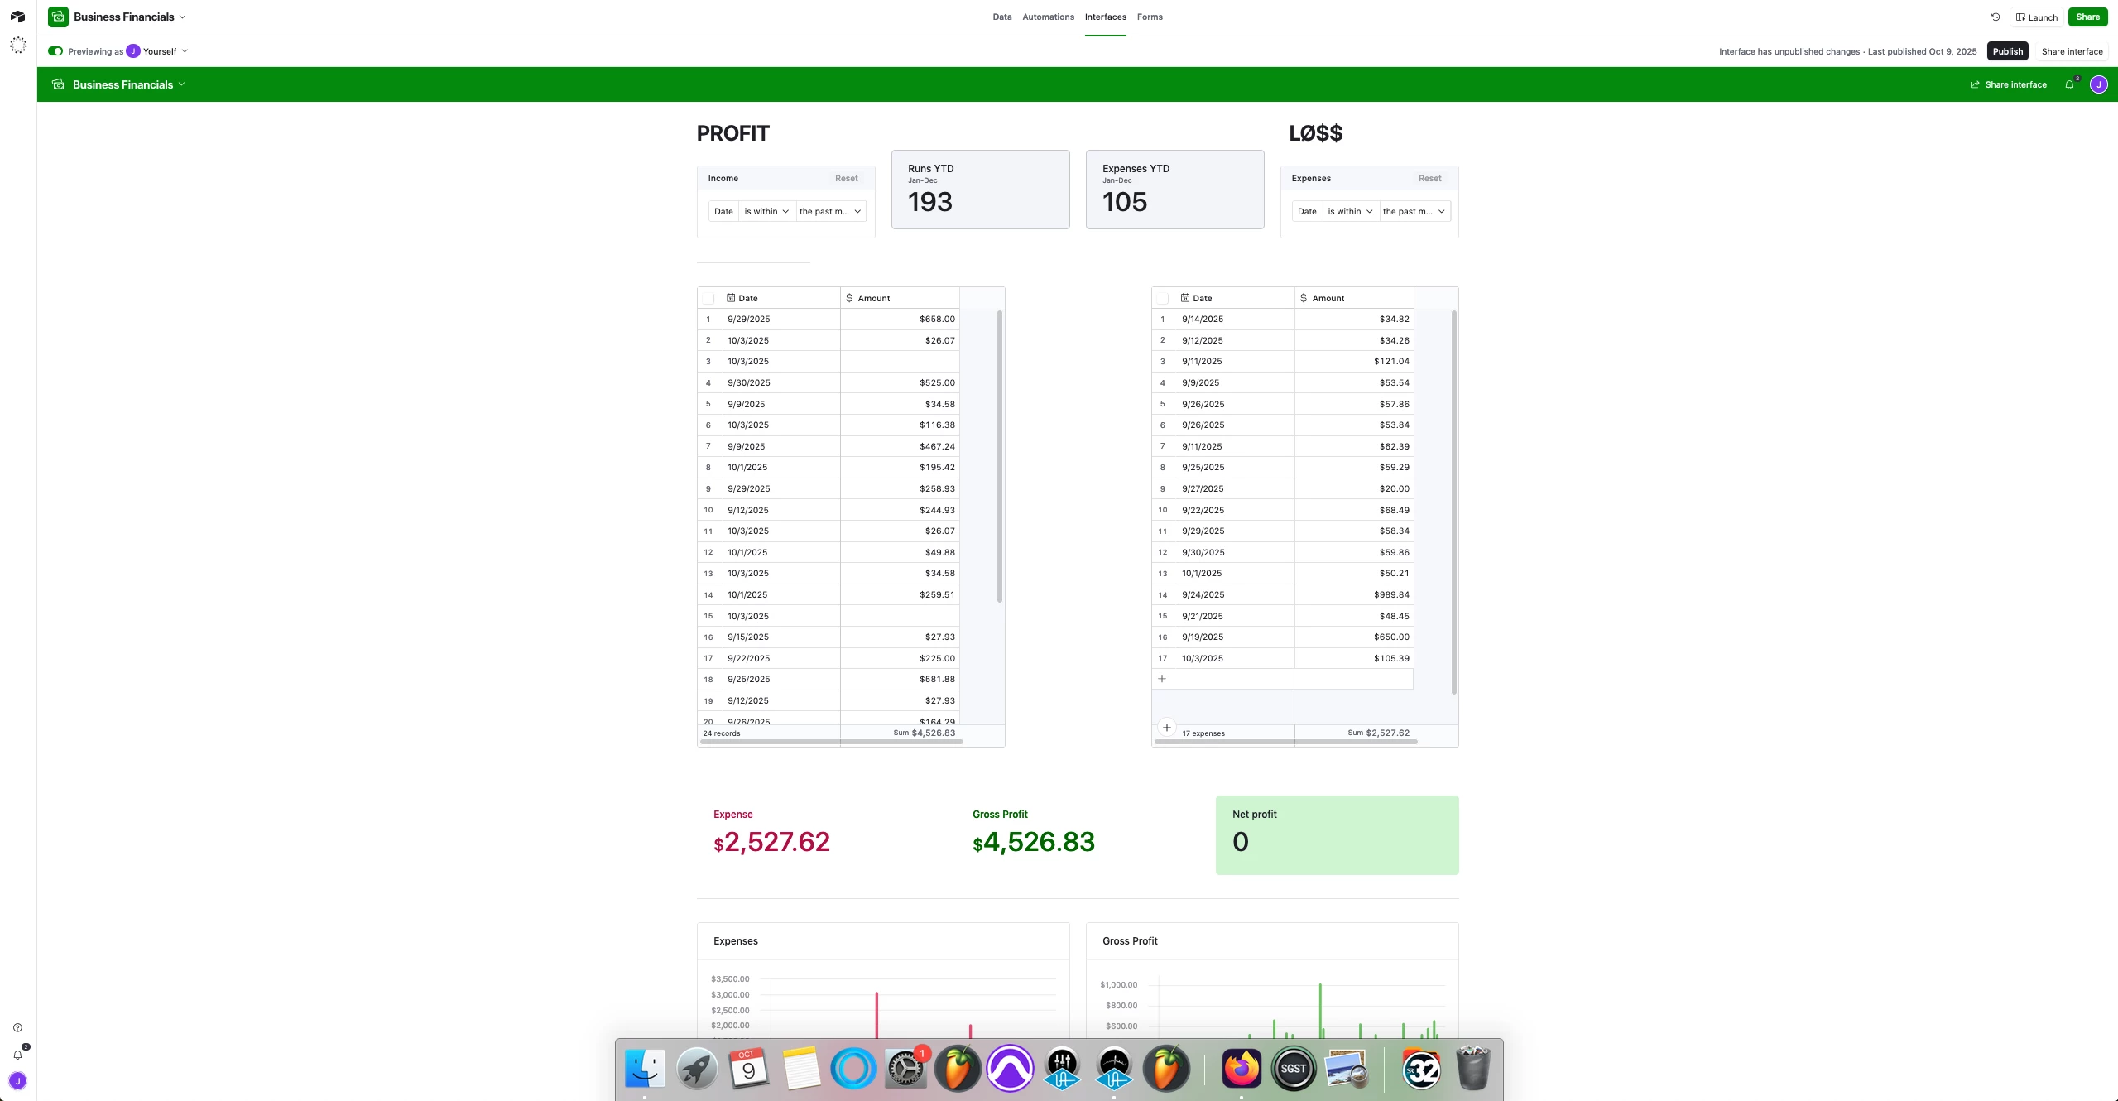Open Expenses 'the past m...' date dropdown

1414,211
